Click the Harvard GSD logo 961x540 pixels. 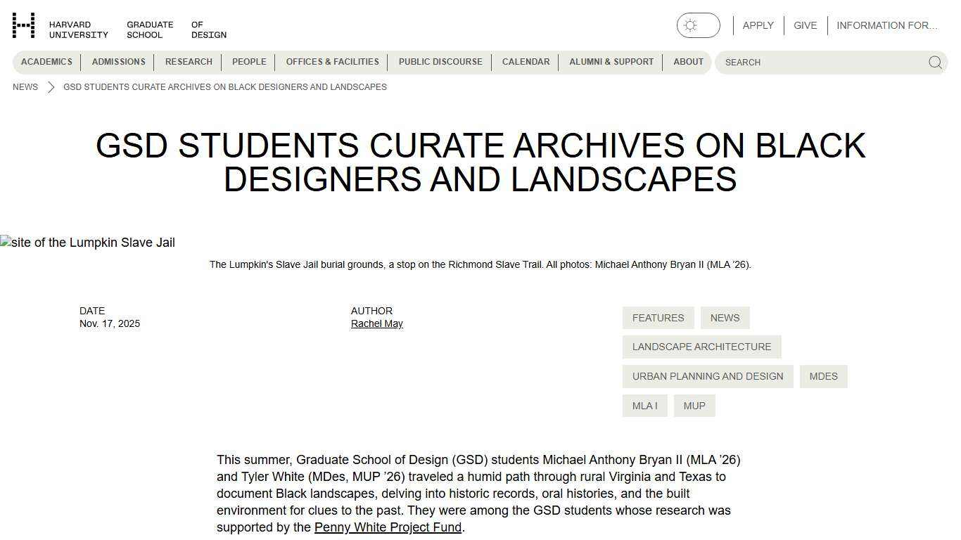[24, 25]
